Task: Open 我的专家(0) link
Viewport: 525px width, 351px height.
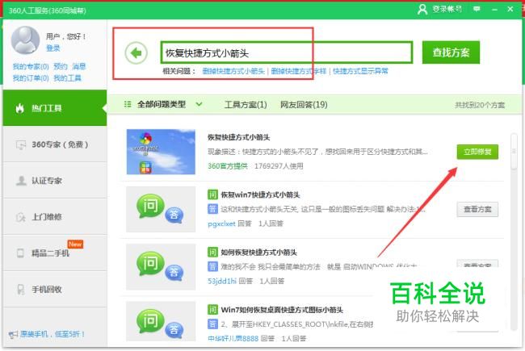Action: (x=31, y=67)
